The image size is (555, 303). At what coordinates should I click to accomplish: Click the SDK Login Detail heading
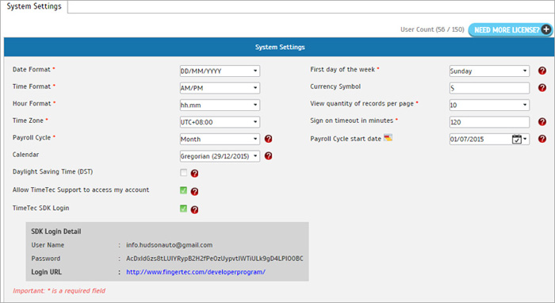pos(56,232)
